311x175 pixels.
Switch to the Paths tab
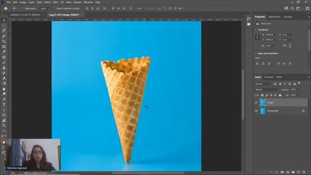pos(279,77)
